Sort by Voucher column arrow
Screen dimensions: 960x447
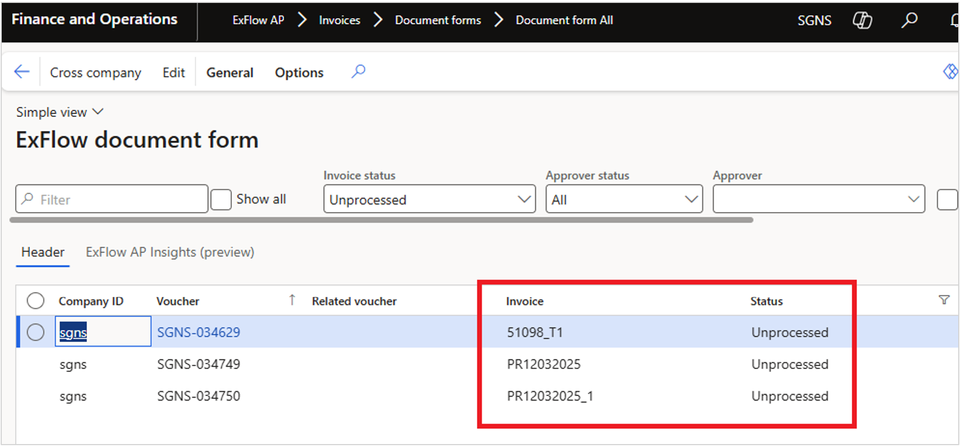pos(292,300)
